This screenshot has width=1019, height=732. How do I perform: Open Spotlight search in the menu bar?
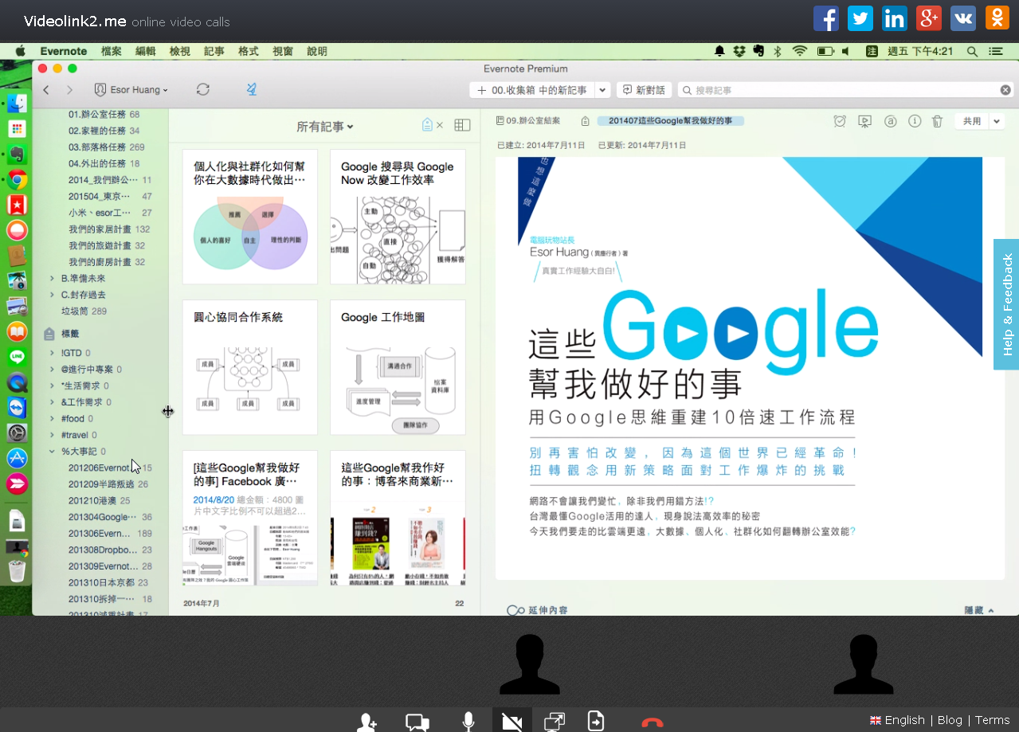pyautogui.click(x=972, y=51)
